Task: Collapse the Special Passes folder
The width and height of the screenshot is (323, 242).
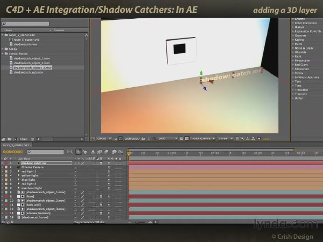Action: click(3, 53)
